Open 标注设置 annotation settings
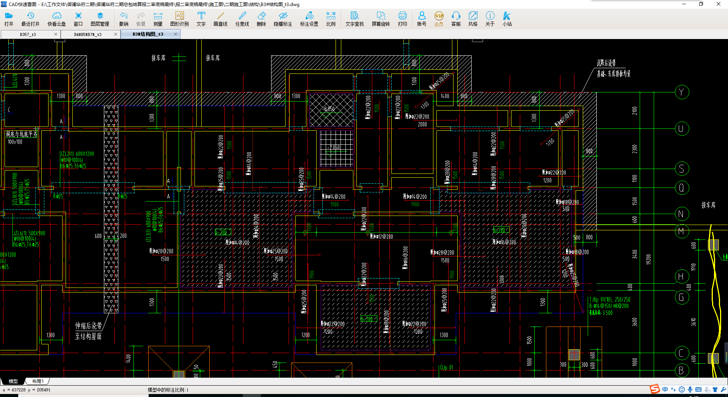Viewport: 728px width, 397px height. (x=309, y=19)
